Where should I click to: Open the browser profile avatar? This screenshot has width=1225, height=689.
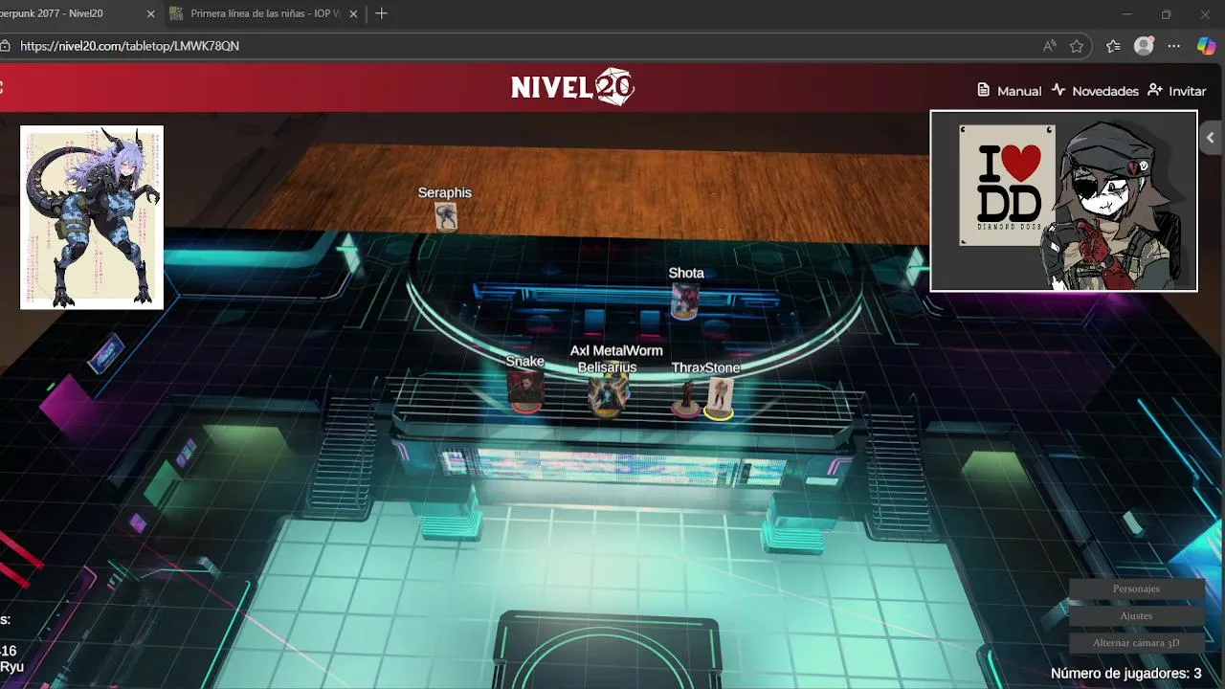click(x=1144, y=46)
